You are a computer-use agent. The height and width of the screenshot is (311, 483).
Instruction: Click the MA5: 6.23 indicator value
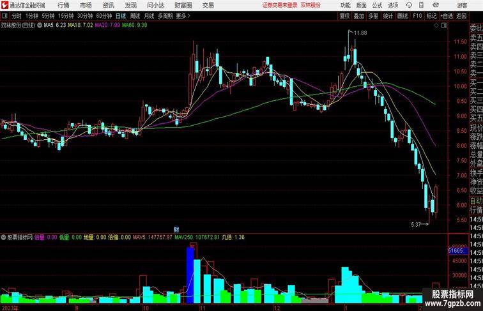point(55,26)
